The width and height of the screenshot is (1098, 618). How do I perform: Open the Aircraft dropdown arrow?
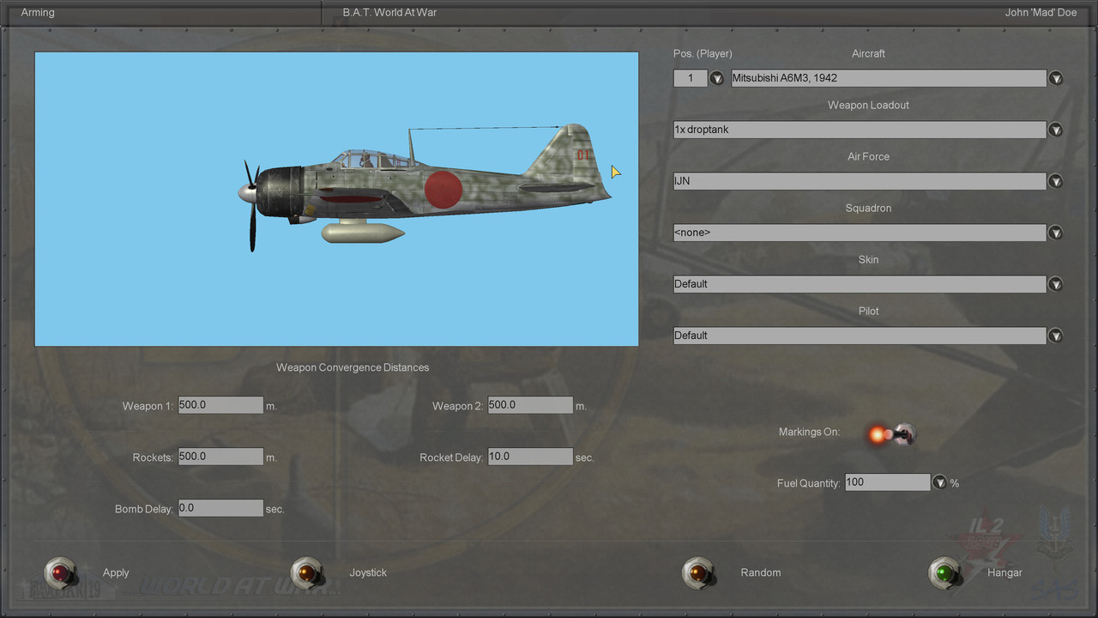pyautogui.click(x=1056, y=78)
